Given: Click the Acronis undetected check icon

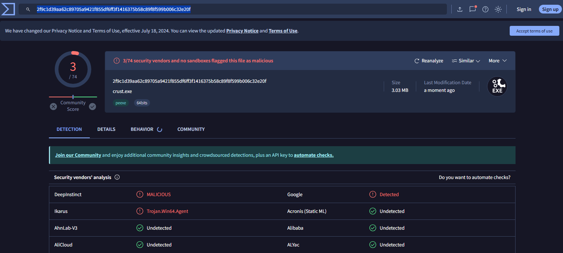Looking at the screenshot, I should point(373,211).
